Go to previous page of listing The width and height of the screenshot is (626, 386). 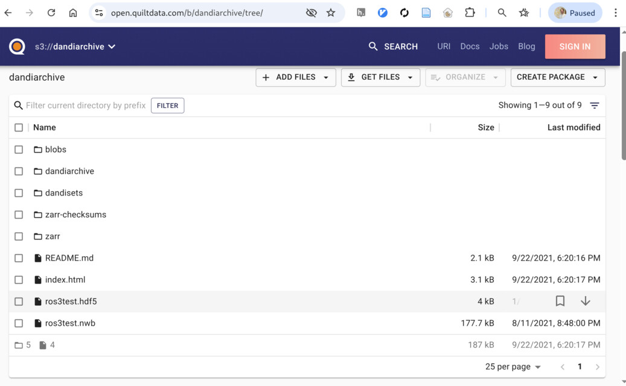pos(562,367)
